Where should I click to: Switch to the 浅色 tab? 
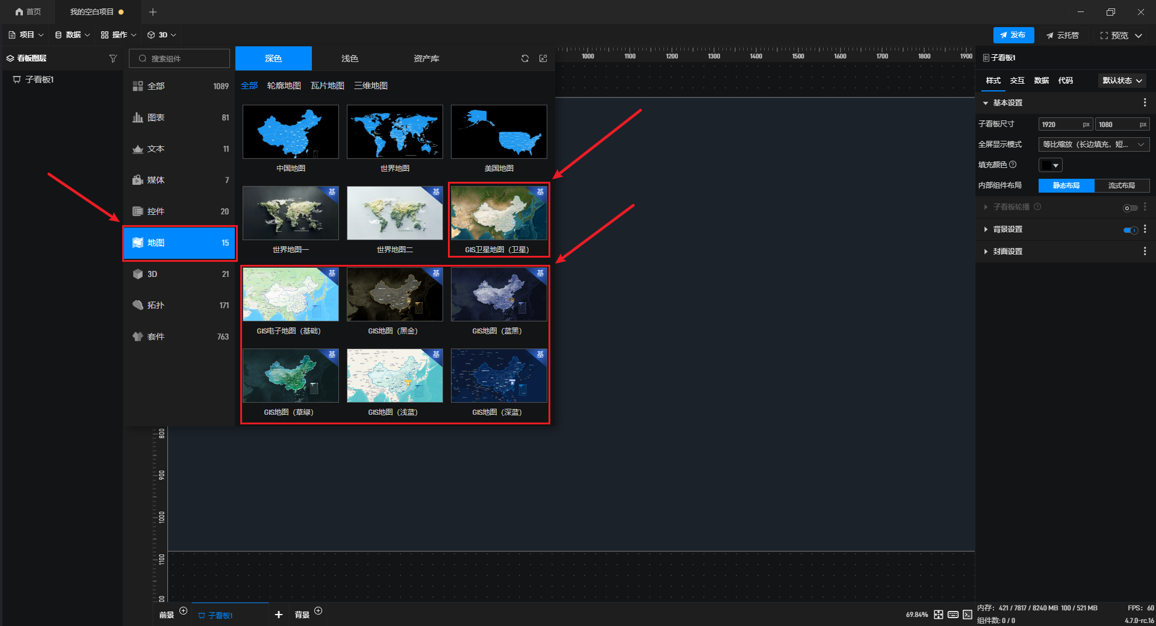coord(349,58)
